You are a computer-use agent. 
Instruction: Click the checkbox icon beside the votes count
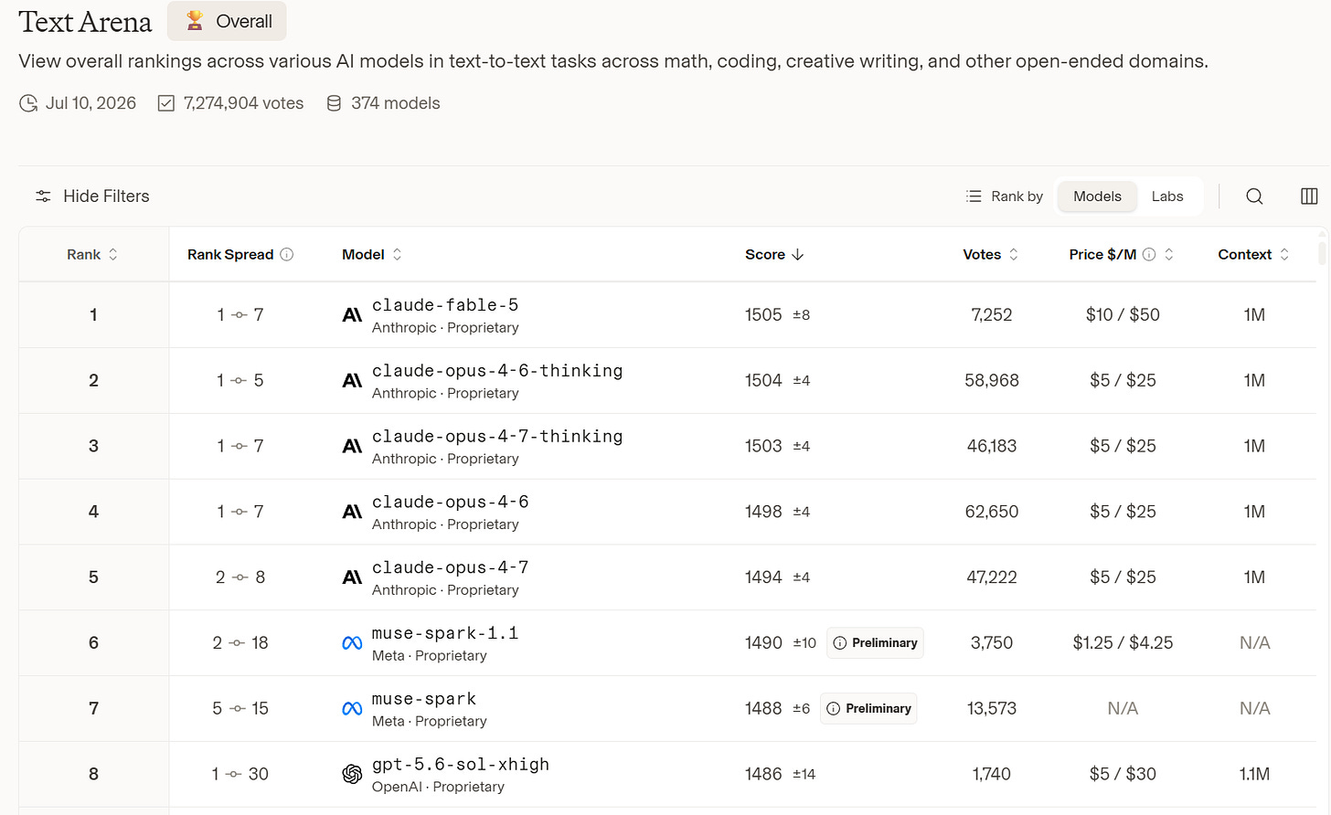pyautogui.click(x=166, y=103)
